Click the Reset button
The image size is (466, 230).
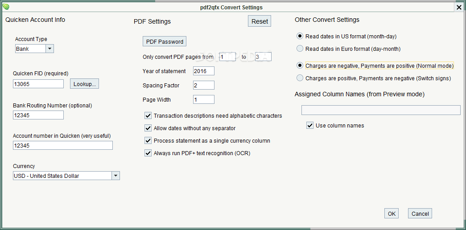(x=260, y=21)
